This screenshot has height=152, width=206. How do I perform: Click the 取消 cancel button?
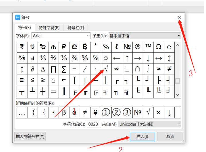(170, 137)
